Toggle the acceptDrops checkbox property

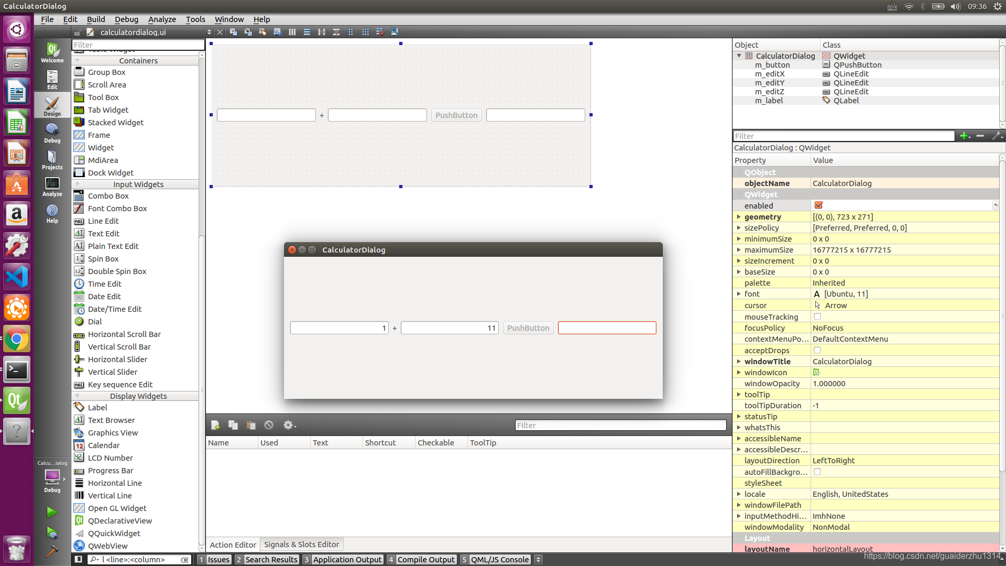[818, 351]
